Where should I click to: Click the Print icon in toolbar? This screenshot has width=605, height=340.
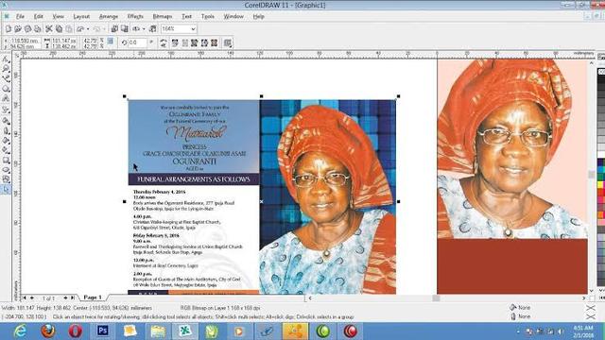[38, 29]
